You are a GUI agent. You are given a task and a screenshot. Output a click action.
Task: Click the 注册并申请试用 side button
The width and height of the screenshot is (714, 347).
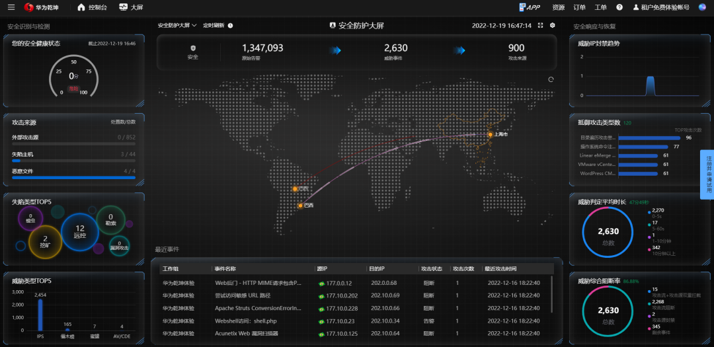[x=707, y=174]
